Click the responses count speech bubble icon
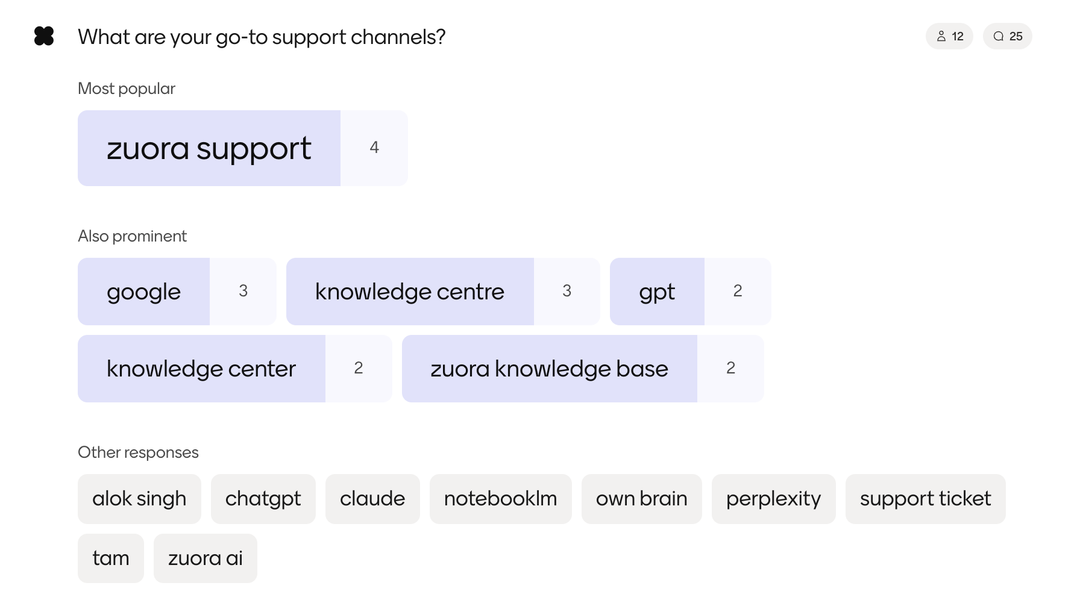 (999, 36)
